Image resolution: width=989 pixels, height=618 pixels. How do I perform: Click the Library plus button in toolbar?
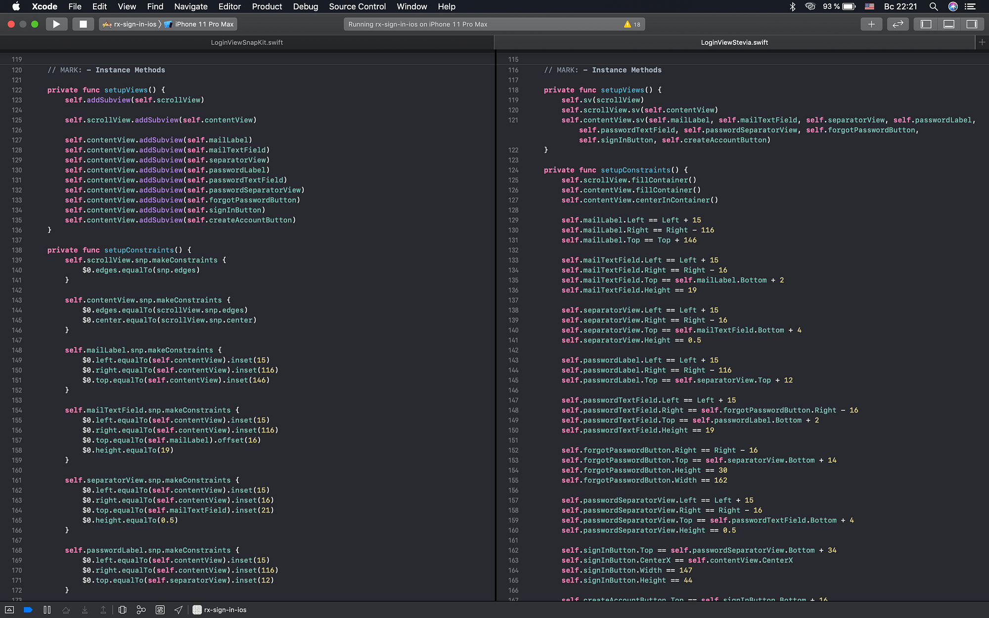coord(871,24)
